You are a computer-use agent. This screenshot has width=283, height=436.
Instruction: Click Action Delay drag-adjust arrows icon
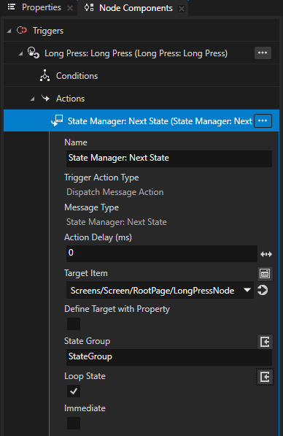click(x=266, y=254)
